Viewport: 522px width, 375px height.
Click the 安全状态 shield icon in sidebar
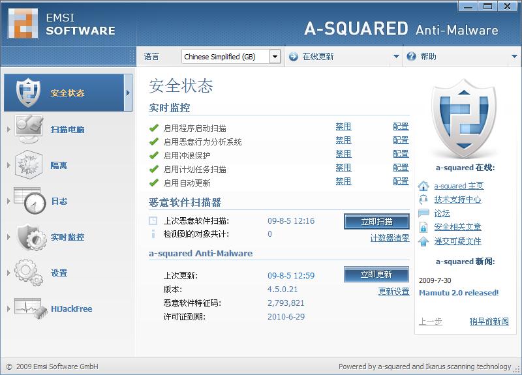pos(28,93)
